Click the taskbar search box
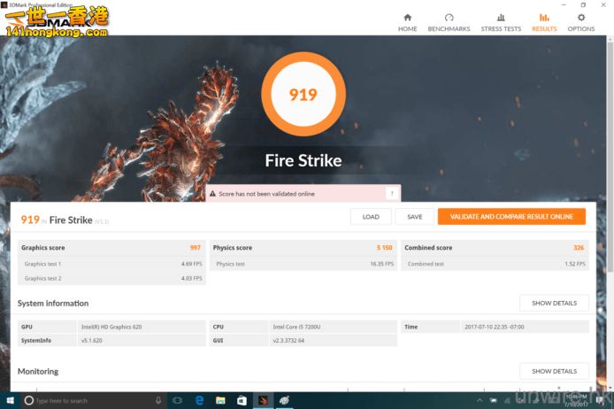Screen dimensions: 614x409 tap(94, 400)
